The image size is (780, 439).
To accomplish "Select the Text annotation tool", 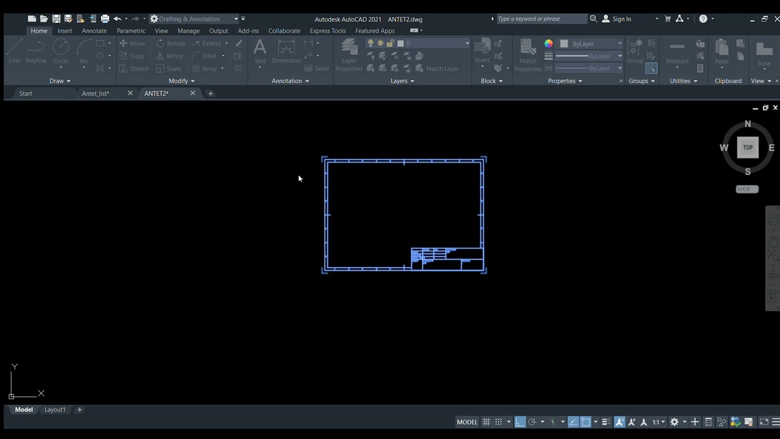I will 260,51.
